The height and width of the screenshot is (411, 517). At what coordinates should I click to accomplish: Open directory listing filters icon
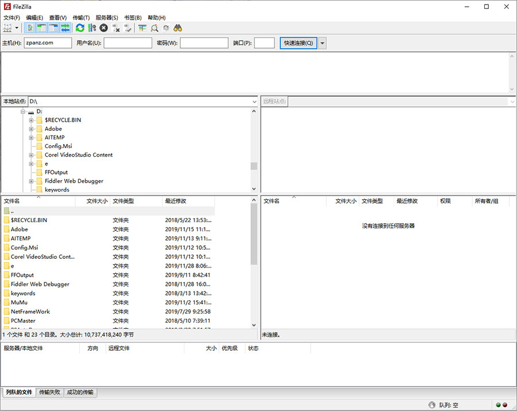(142, 28)
